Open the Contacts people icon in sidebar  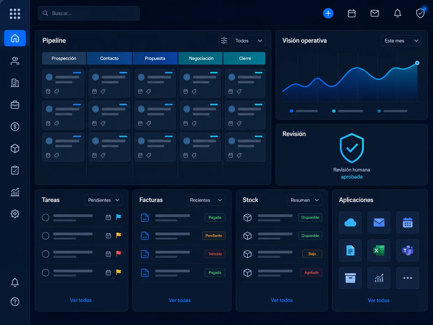pos(15,61)
